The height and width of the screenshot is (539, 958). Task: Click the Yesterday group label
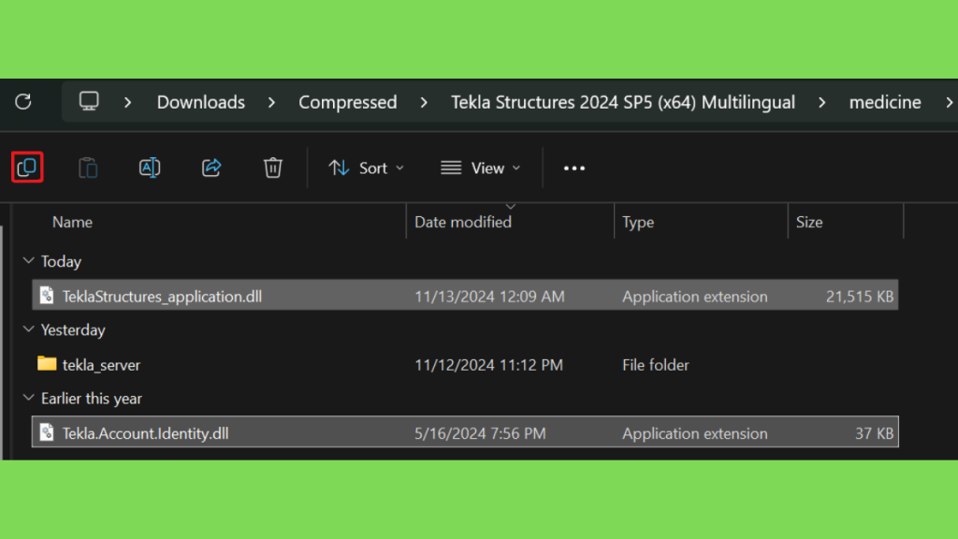[x=73, y=330]
